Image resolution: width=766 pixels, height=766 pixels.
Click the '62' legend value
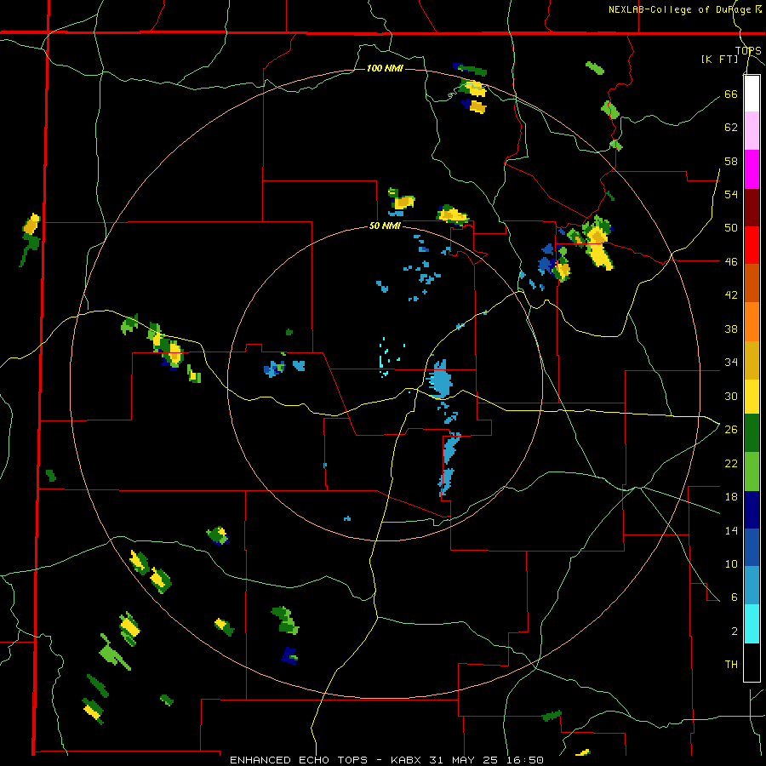click(731, 128)
